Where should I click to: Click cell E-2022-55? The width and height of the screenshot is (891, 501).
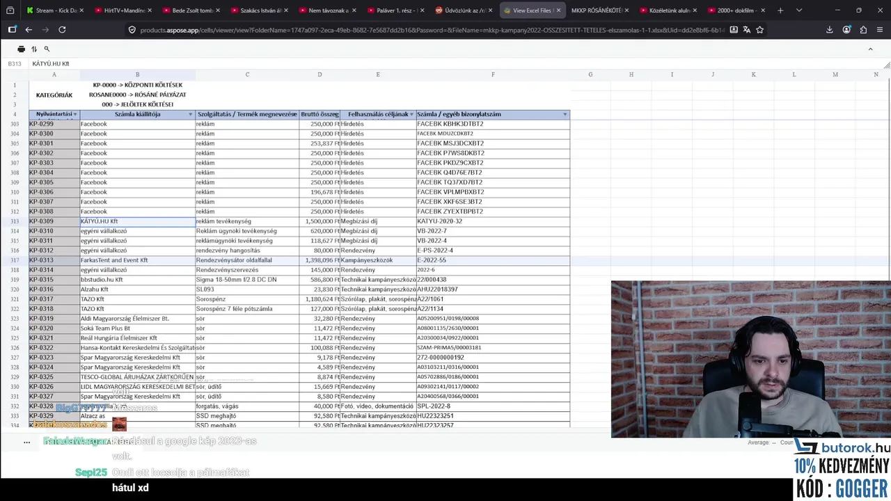pos(493,260)
